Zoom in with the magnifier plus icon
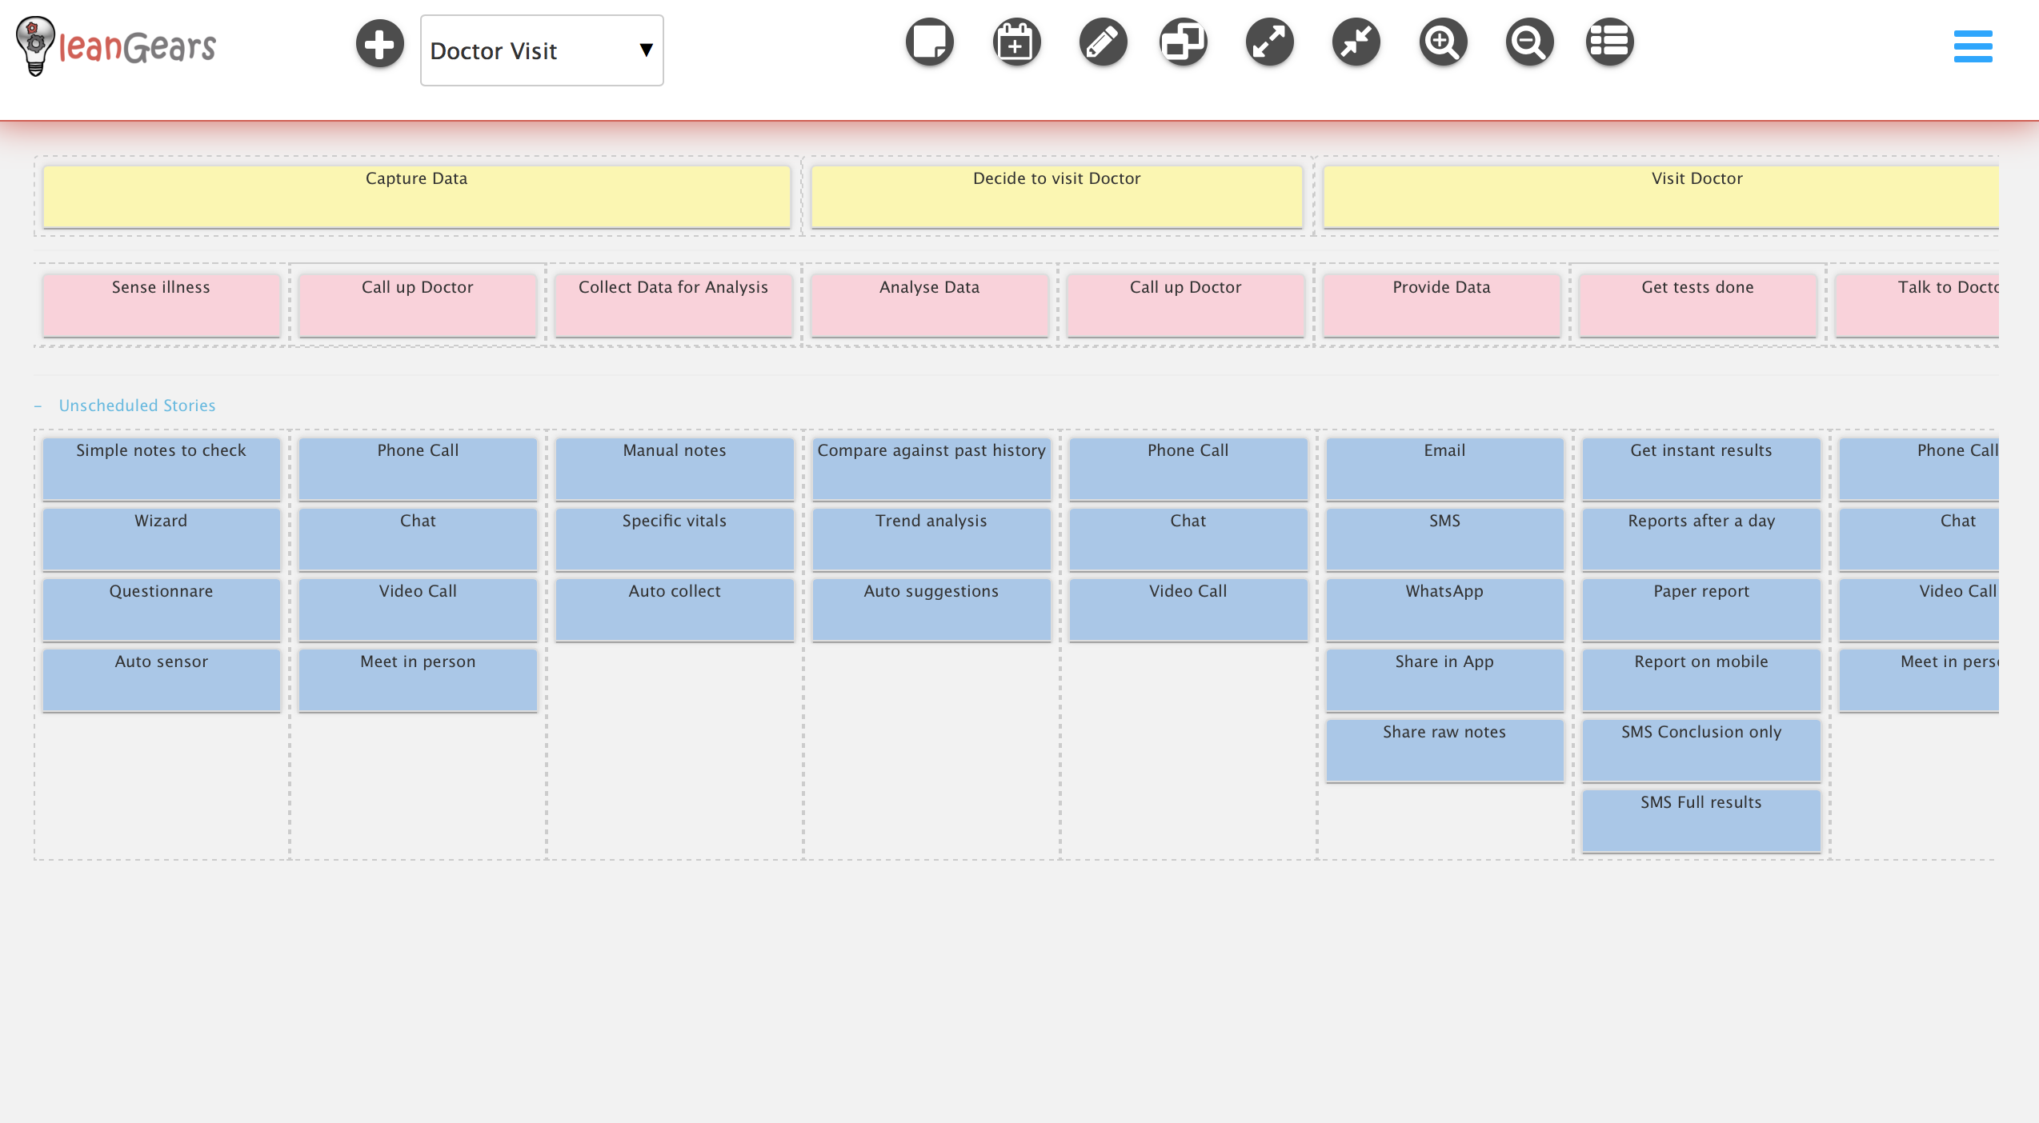The width and height of the screenshot is (2039, 1123). (1443, 42)
